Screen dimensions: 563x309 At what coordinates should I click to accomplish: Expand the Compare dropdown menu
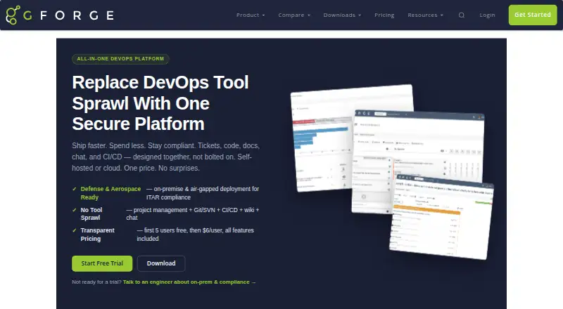tap(294, 15)
